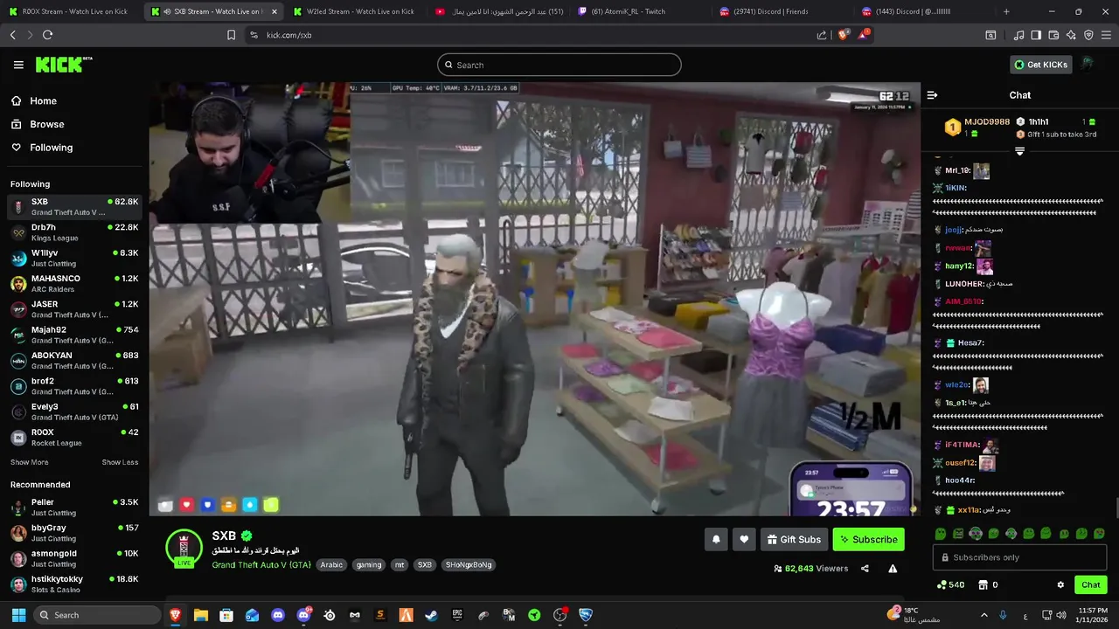Click the channel points icon showing 540
Screen dimensions: 1119x629
(950, 585)
